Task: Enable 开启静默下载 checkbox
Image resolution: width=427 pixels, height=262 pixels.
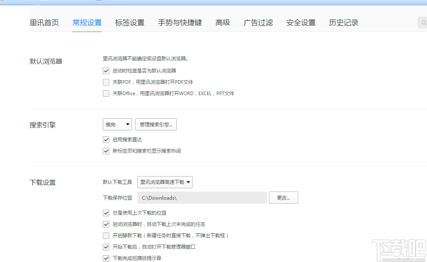Action: [106, 236]
